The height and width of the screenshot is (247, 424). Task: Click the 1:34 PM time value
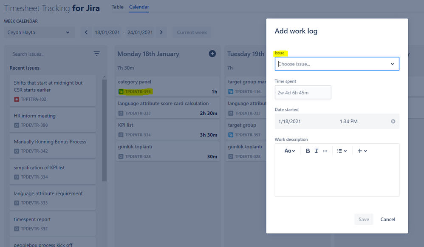pyautogui.click(x=349, y=122)
